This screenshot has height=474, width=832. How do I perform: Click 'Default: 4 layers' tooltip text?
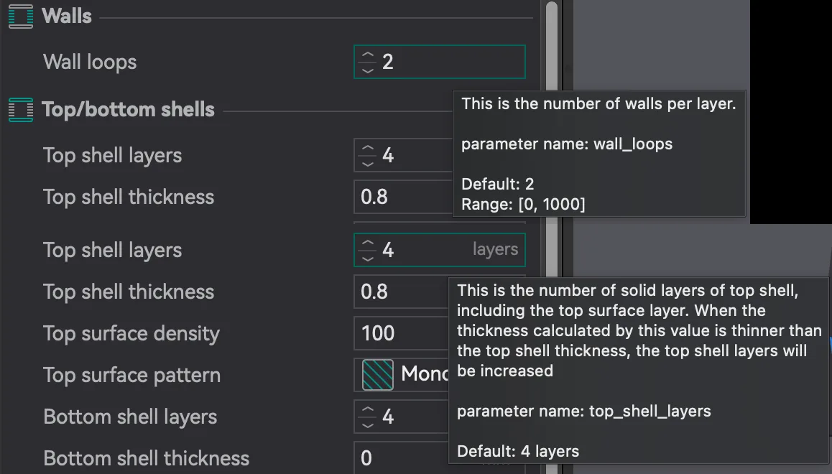(x=518, y=451)
